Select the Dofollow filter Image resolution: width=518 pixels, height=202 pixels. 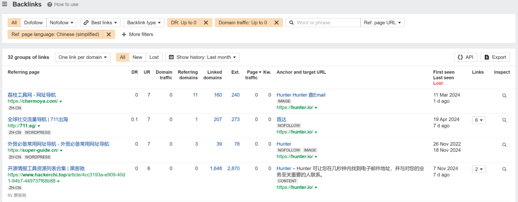[x=33, y=23]
